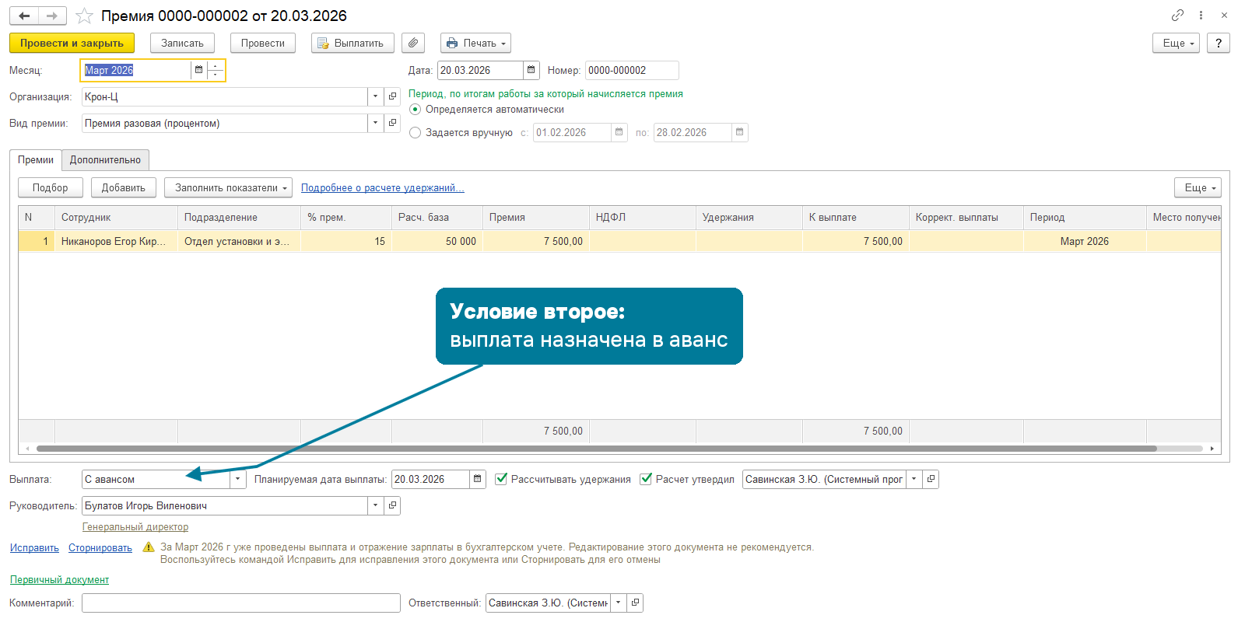This screenshot has height=622, width=1245.
Task: Expand the Руководитель dropdown list
Action: coord(375,505)
